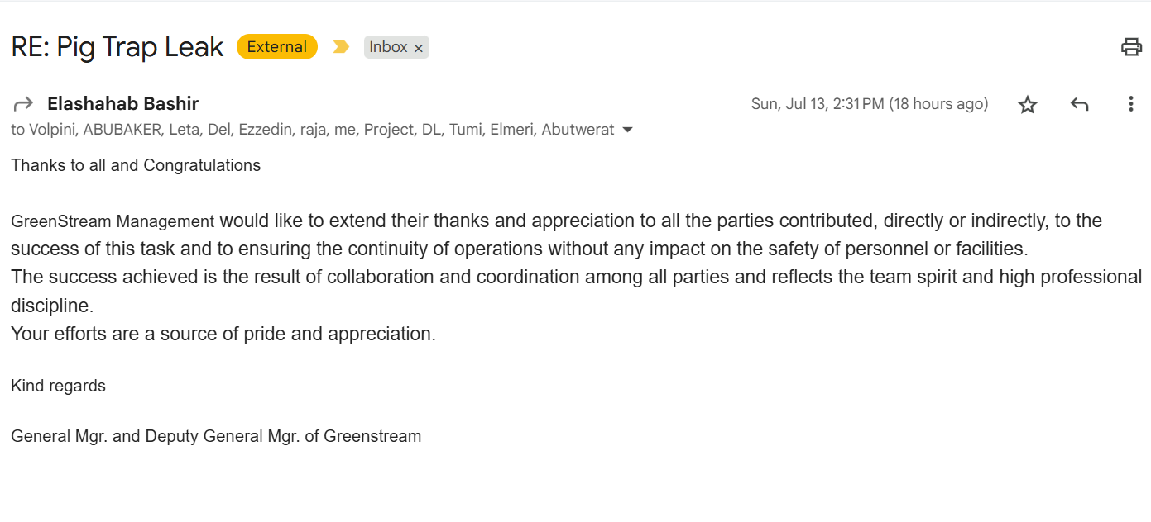Click the forwarded arrow icon beside sender
This screenshot has height=522, width=1151.
click(x=23, y=104)
